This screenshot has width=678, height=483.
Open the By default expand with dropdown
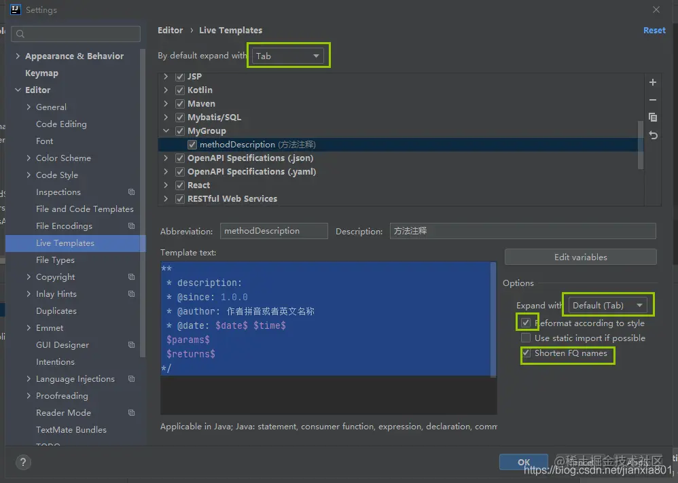point(287,56)
